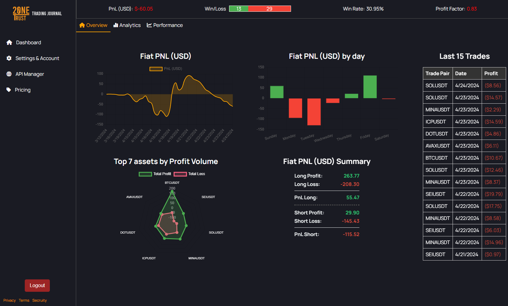Click the Analytics bar chart icon

tap(116, 25)
